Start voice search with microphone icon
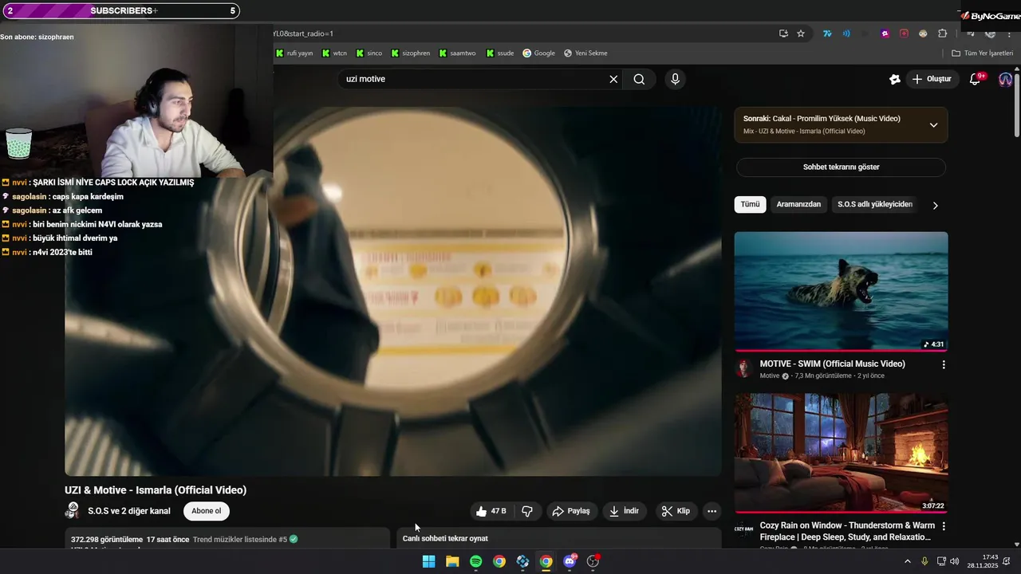The image size is (1021, 574). pos(675,79)
